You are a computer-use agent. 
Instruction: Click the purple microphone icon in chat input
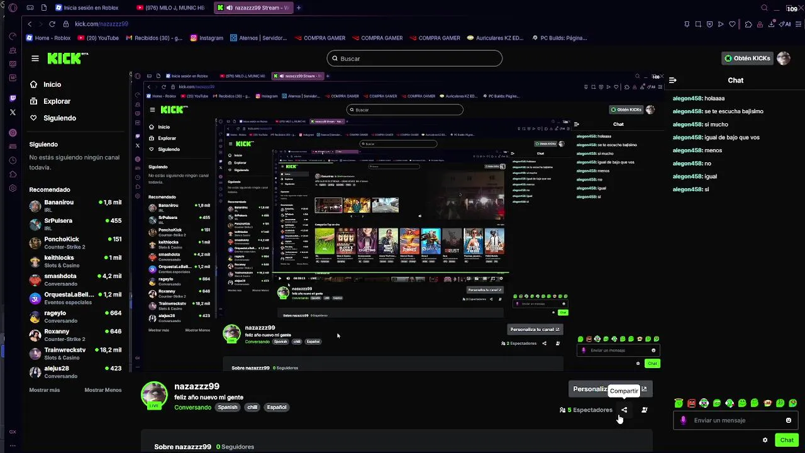pos(683,420)
